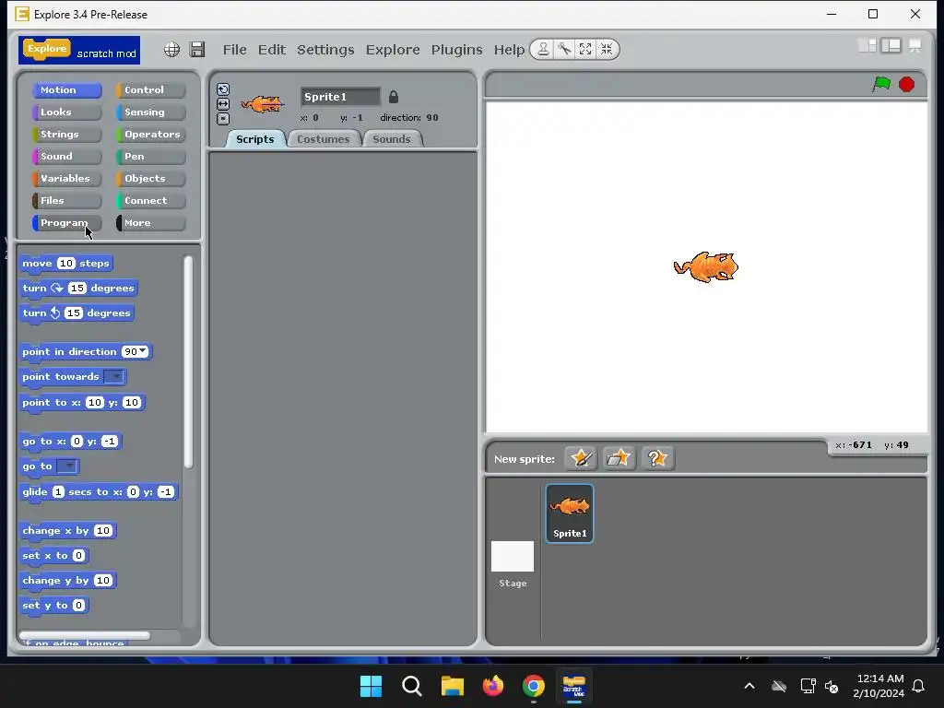Click degrees value in turn clockwise block

click(77, 288)
